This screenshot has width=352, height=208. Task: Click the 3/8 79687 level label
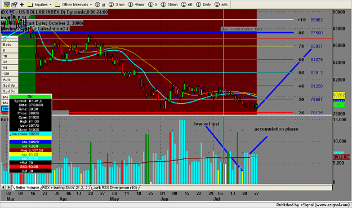pos(310,99)
